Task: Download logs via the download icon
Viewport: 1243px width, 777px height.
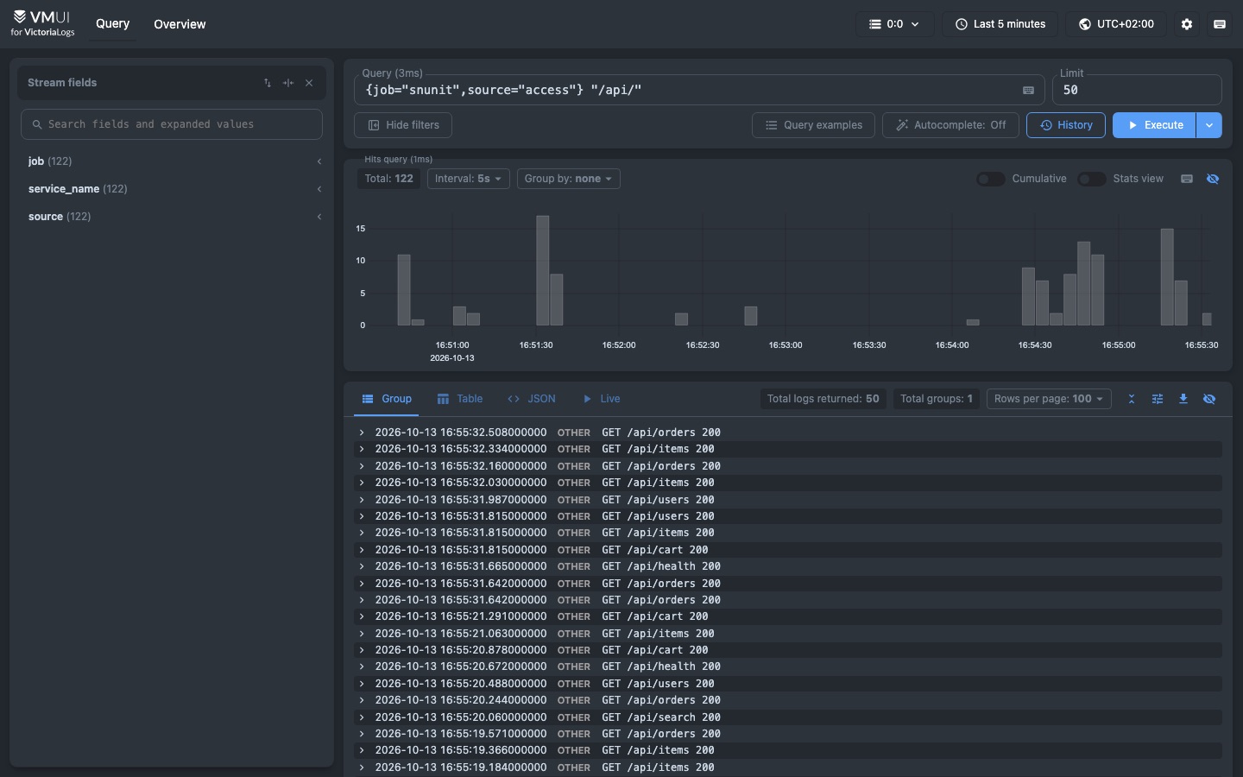Action: click(1183, 399)
